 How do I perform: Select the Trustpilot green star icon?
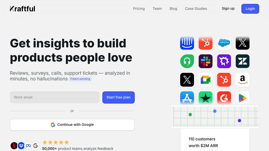[x=205, y=98]
